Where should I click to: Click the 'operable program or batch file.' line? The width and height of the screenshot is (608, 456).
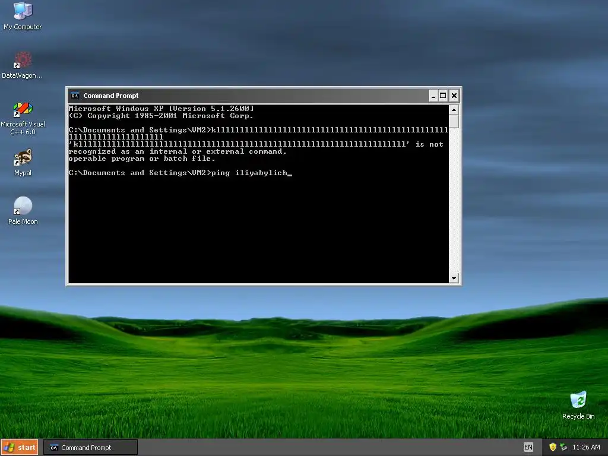click(x=142, y=159)
